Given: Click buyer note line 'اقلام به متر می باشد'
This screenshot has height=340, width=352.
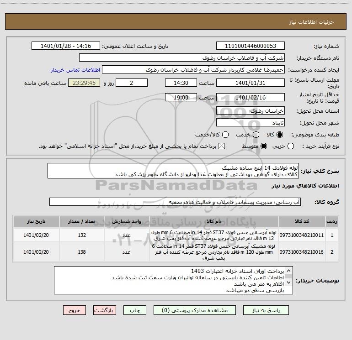Looking at the screenshot, I should click(259, 284).
